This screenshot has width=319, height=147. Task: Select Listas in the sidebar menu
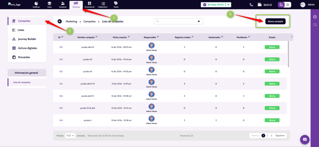point(21,30)
